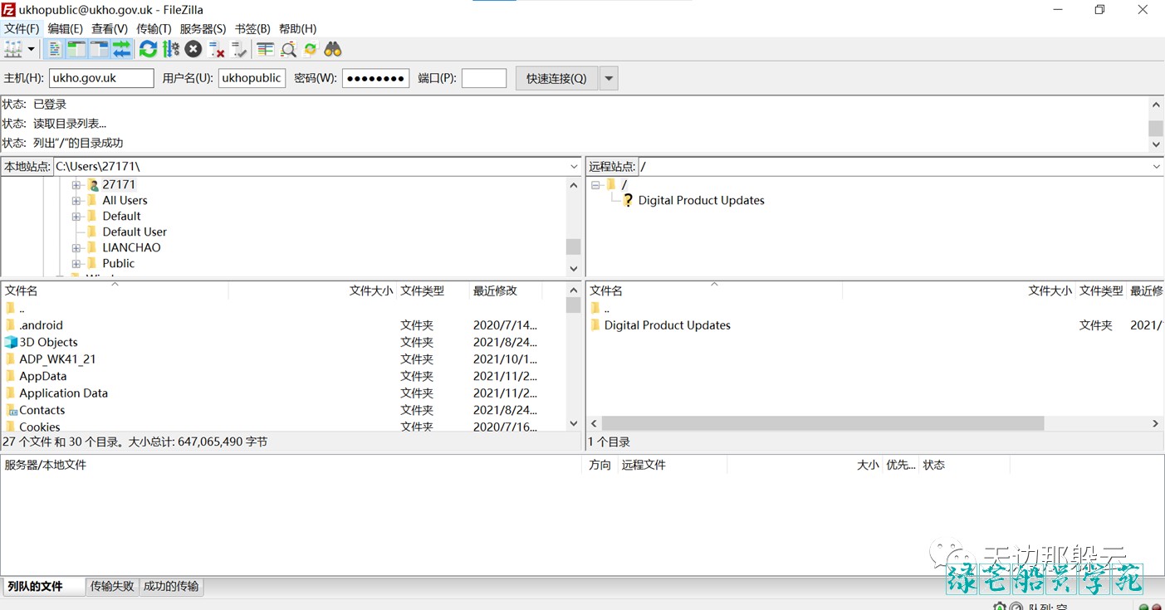Open the 编辑(E) menu

click(66, 28)
